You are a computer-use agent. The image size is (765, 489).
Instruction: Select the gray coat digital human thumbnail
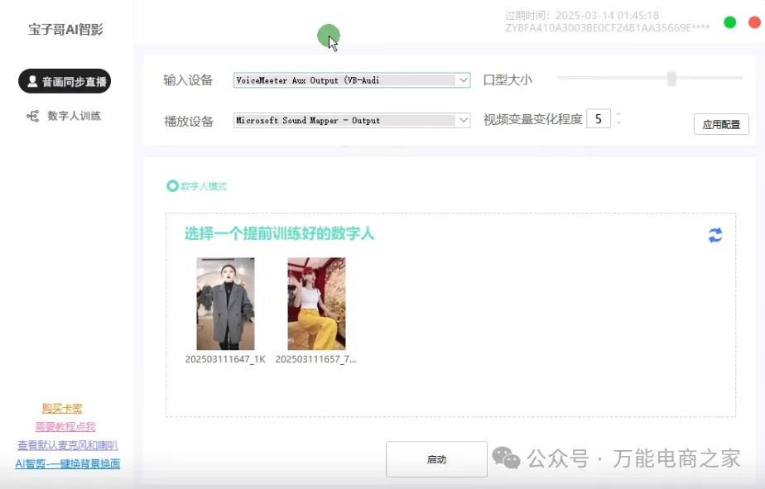[x=225, y=304]
